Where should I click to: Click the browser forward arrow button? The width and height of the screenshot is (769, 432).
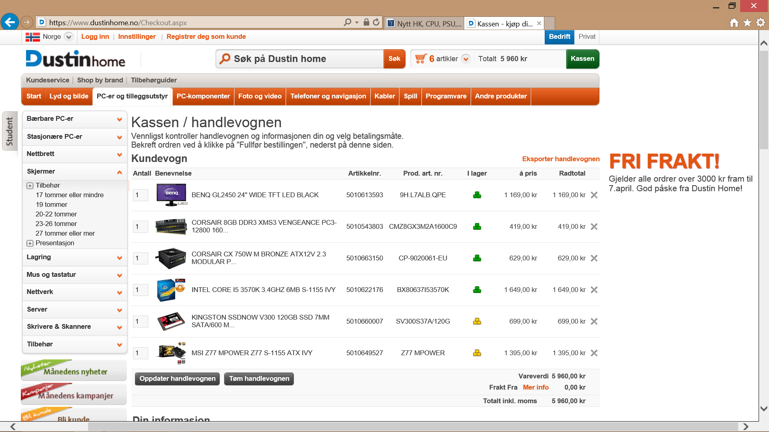tap(27, 22)
